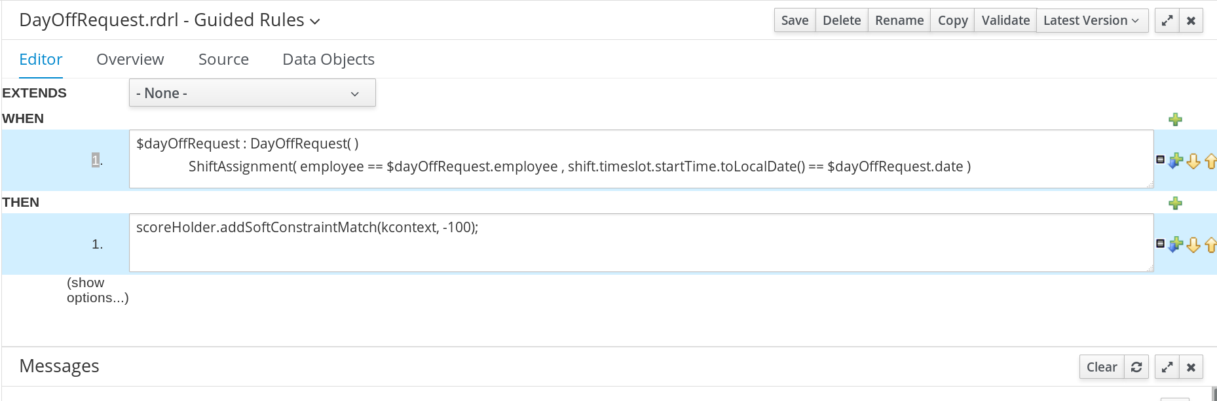This screenshot has width=1217, height=401.
Task: Insert a new item below the WHEN condition row
Action: coord(1176,160)
